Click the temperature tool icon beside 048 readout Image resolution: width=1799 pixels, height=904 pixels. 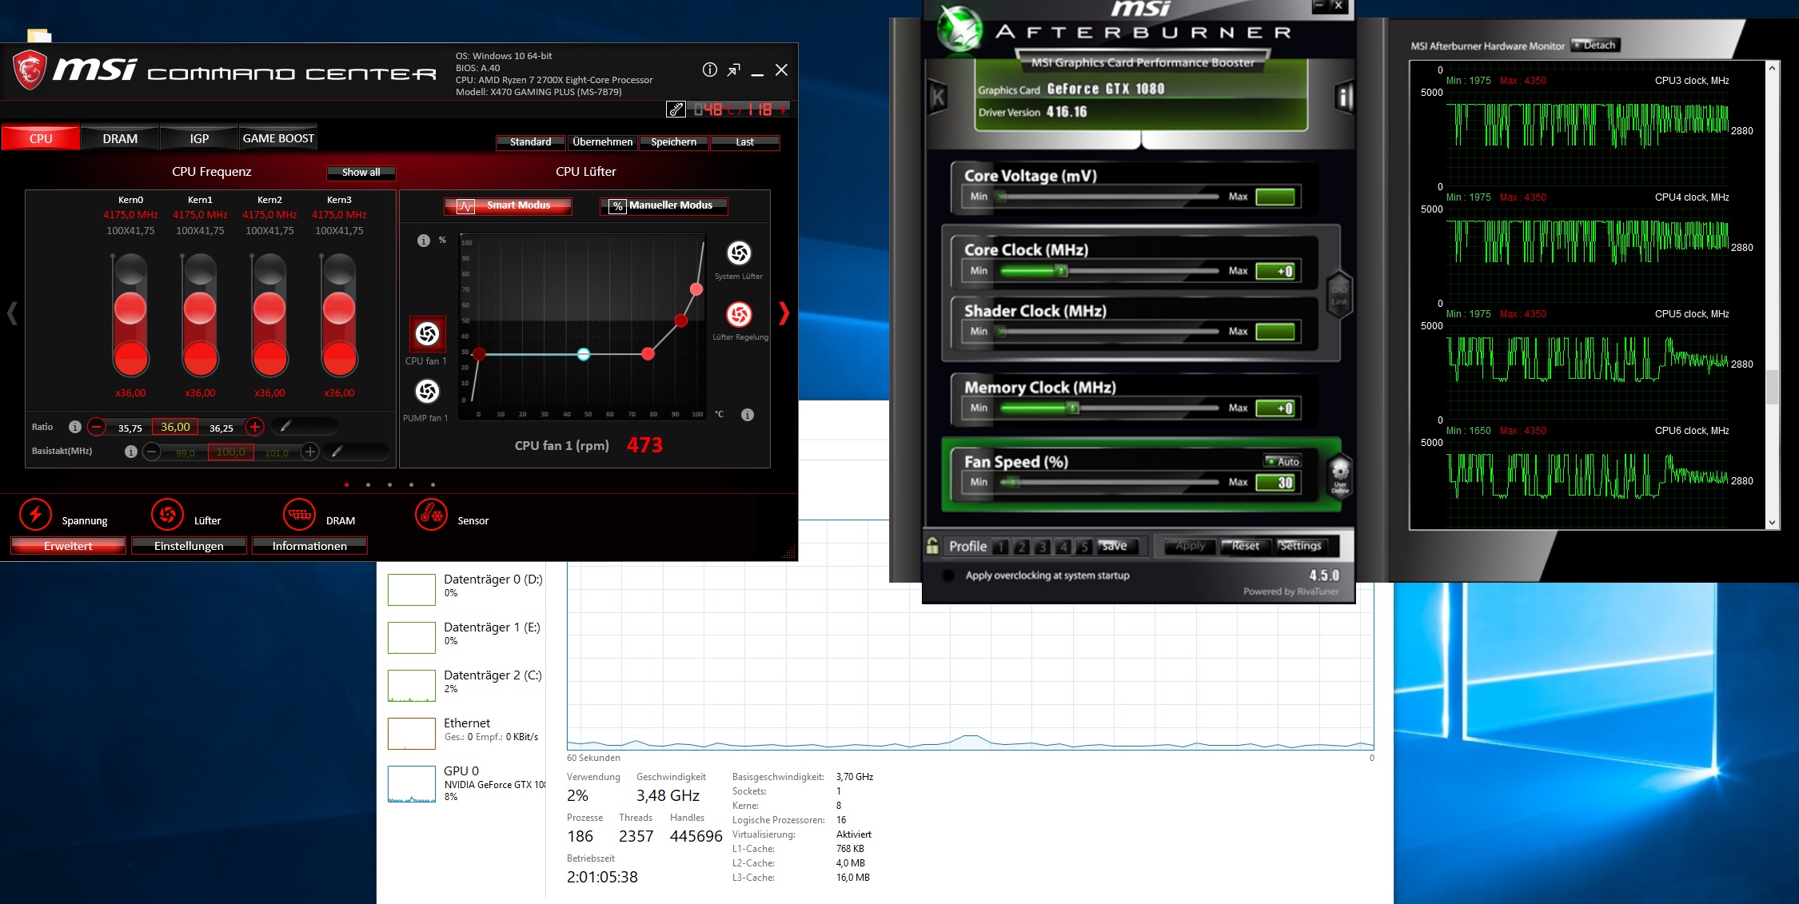coord(676,110)
